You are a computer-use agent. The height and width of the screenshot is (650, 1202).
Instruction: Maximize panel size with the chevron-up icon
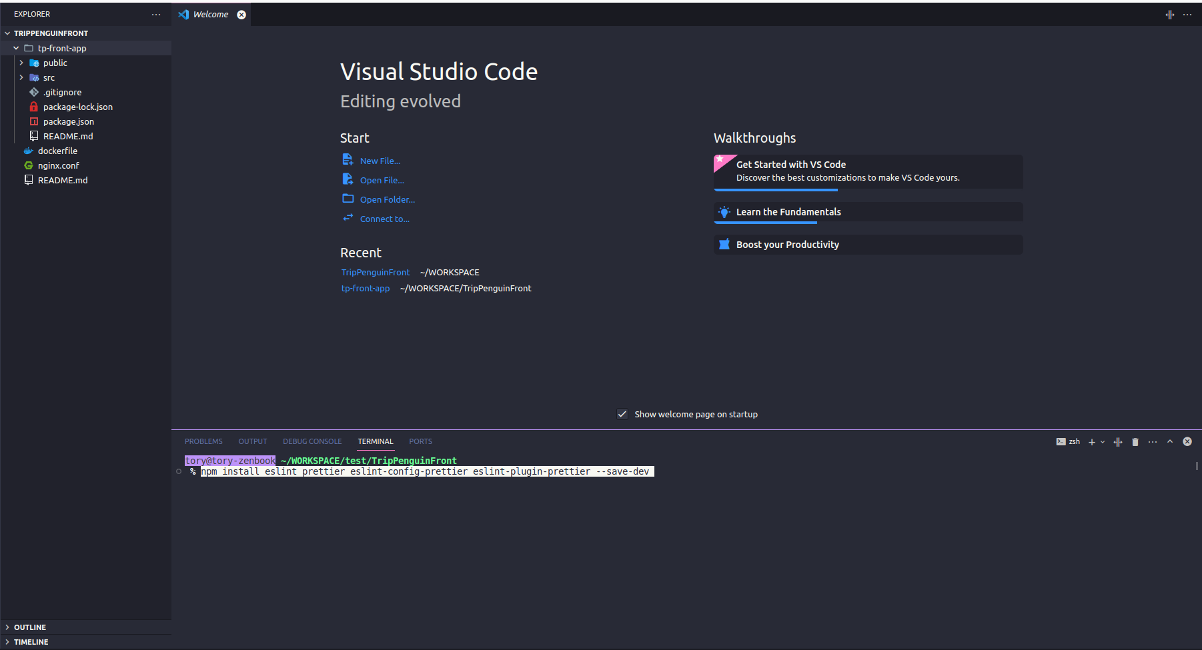(1170, 441)
